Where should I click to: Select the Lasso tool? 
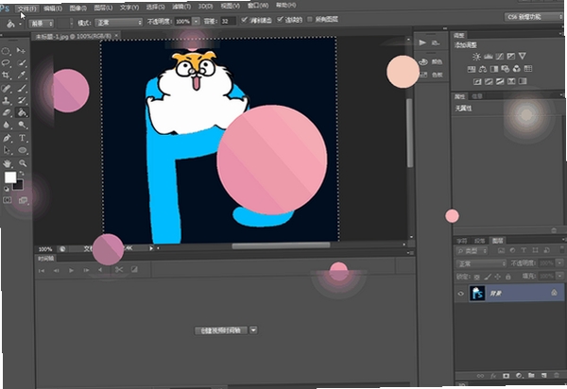point(7,63)
